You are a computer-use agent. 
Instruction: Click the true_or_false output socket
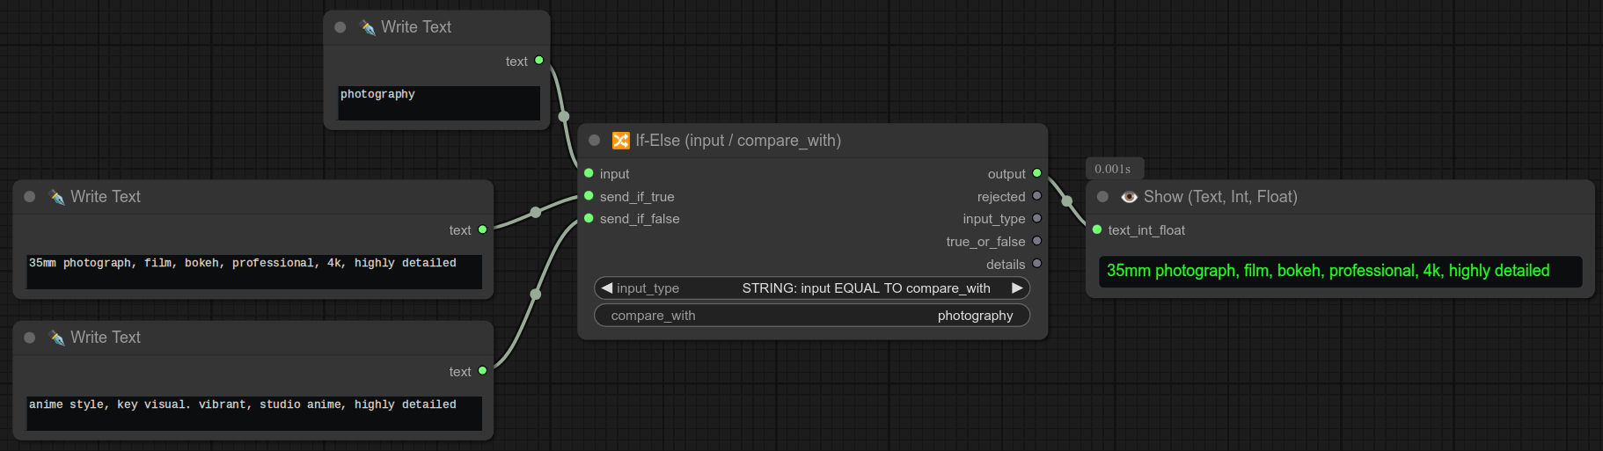[1036, 241]
